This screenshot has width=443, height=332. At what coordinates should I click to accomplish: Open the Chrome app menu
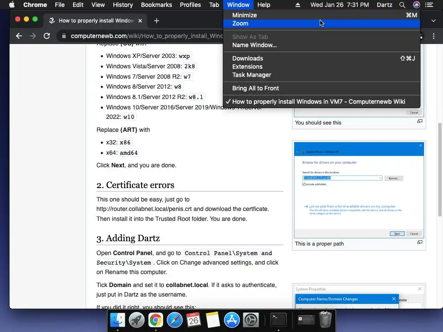click(x=35, y=5)
